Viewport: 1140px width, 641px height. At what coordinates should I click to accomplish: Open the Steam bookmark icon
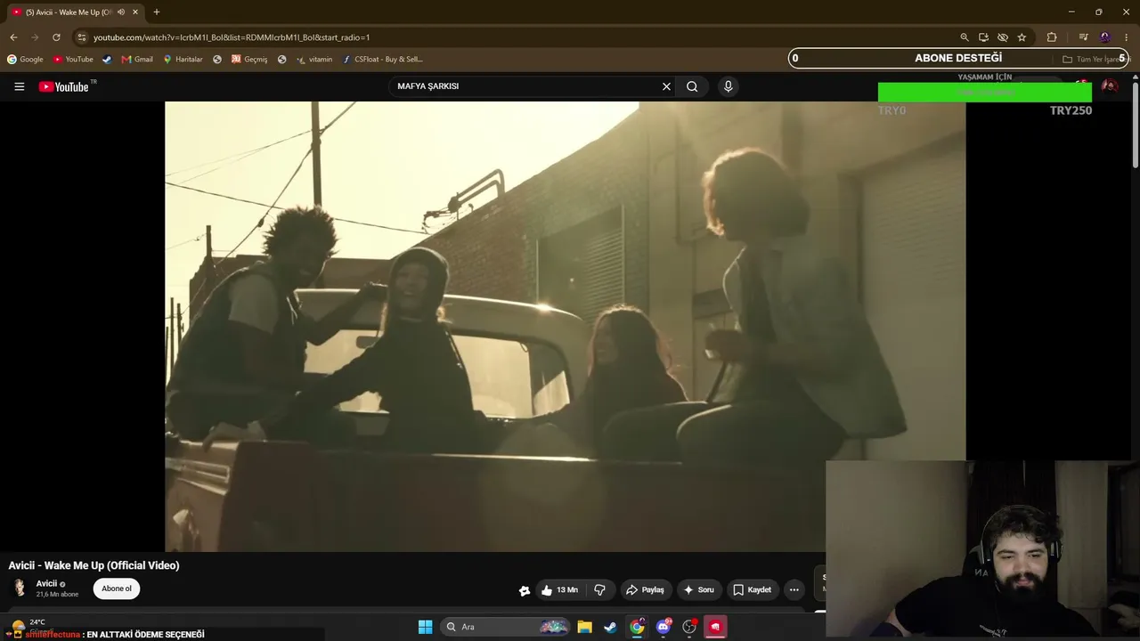point(107,60)
